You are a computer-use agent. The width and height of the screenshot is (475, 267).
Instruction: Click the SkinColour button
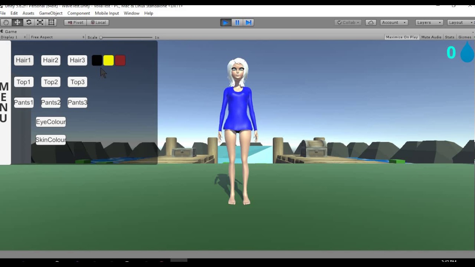pyautogui.click(x=51, y=140)
